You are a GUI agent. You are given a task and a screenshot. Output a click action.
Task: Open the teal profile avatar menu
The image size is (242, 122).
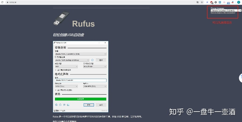(x=239, y=2)
